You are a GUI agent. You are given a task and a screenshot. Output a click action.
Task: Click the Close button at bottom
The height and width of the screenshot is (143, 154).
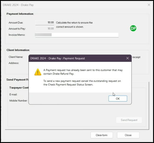[128, 135]
